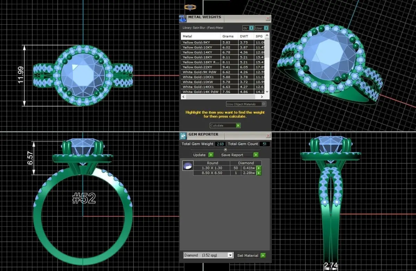Click the Metal column header

pos(201,36)
